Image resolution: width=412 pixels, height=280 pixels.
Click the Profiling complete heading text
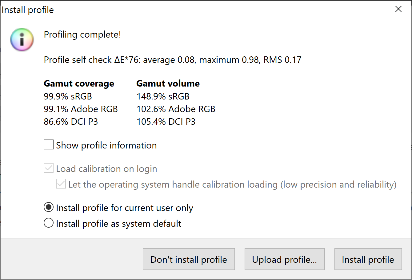(x=82, y=34)
